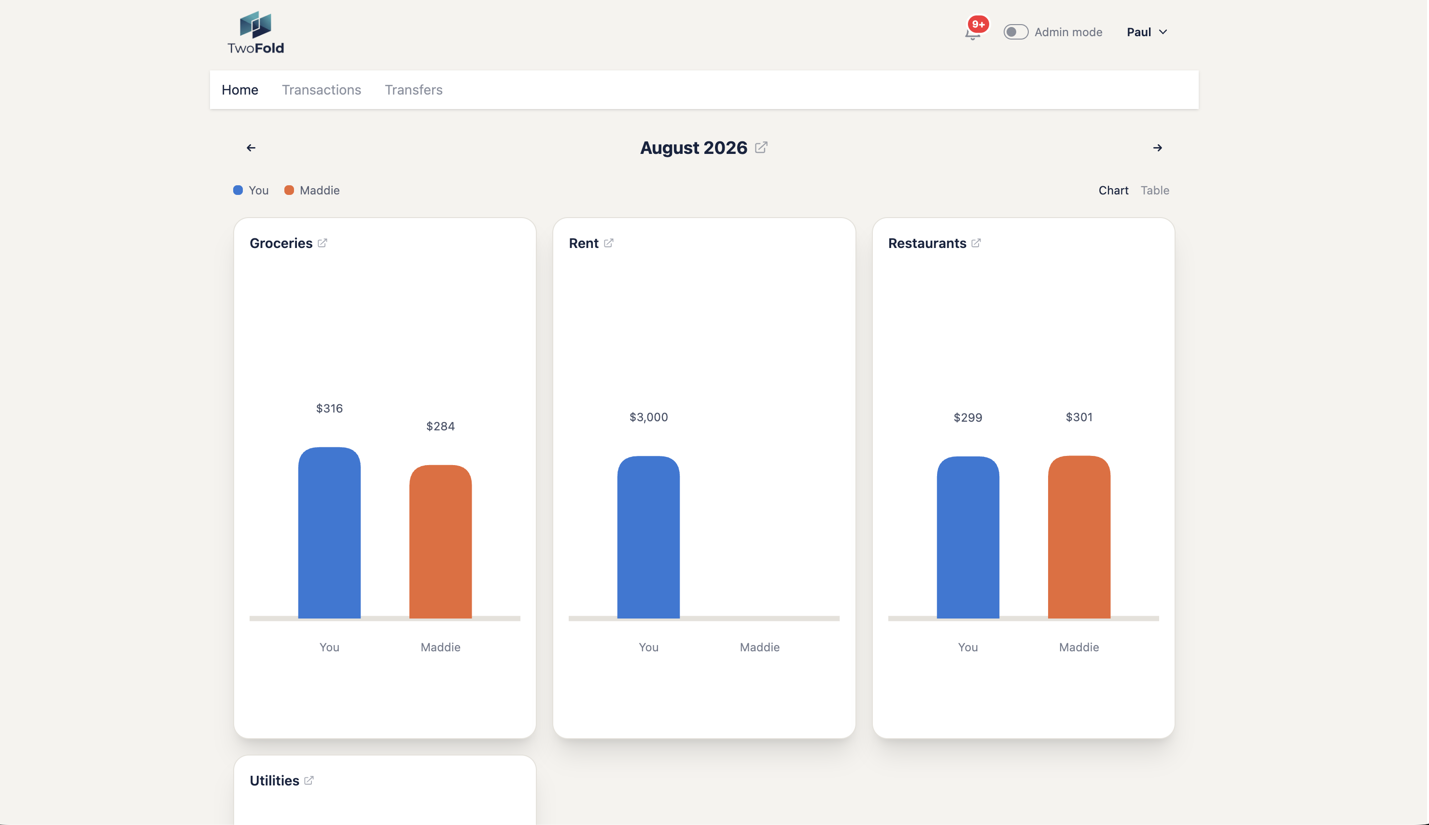Click the Restaurants card title
Viewport: 1429px width, 825px height.
[x=927, y=243]
